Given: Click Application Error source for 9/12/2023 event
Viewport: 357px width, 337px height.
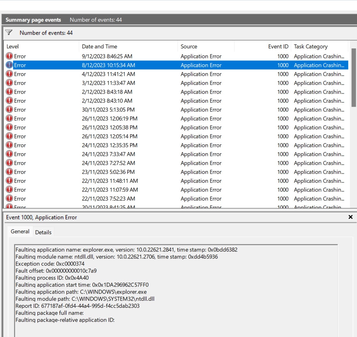Looking at the screenshot, I should tap(201, 56).
